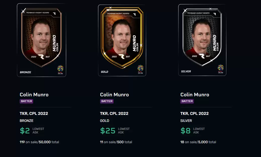Open the Colin Munro title of Bronze listing
This screenshot has height=157, width=261.
[34, 95]
